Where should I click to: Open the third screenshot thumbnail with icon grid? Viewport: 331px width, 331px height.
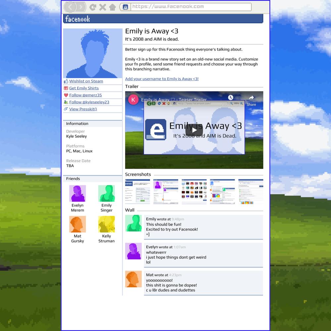click(194, 192)
